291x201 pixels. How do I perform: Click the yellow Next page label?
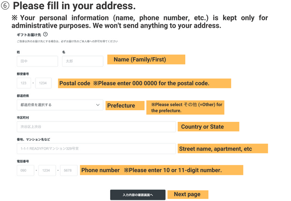[x=187, y=194]
